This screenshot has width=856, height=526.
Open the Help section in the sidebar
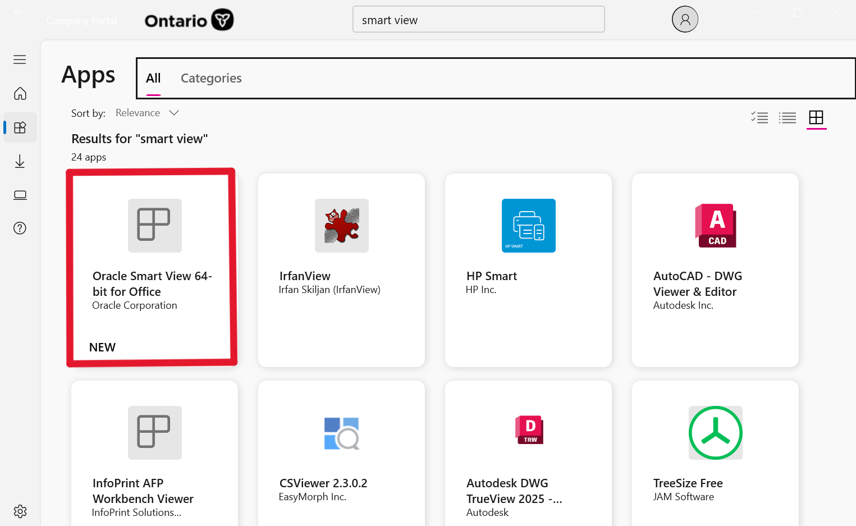[x=20, y=228]
